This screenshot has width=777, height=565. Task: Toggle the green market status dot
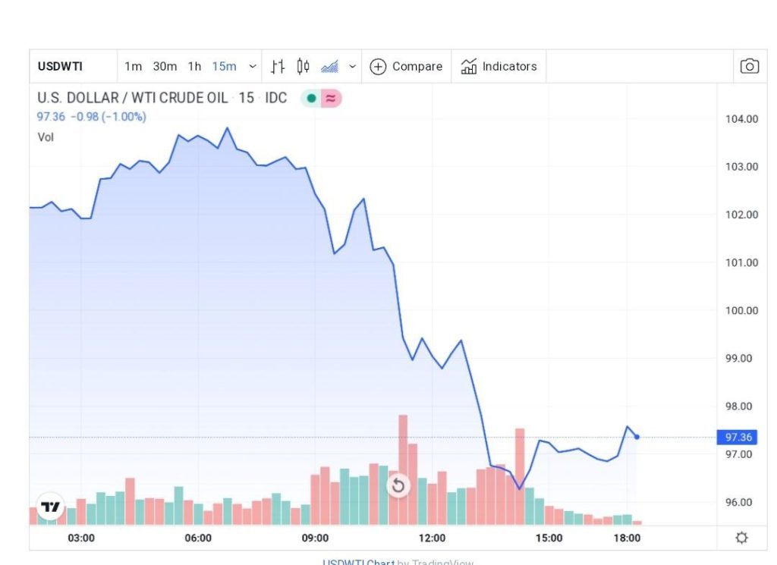tap(311, 99)
